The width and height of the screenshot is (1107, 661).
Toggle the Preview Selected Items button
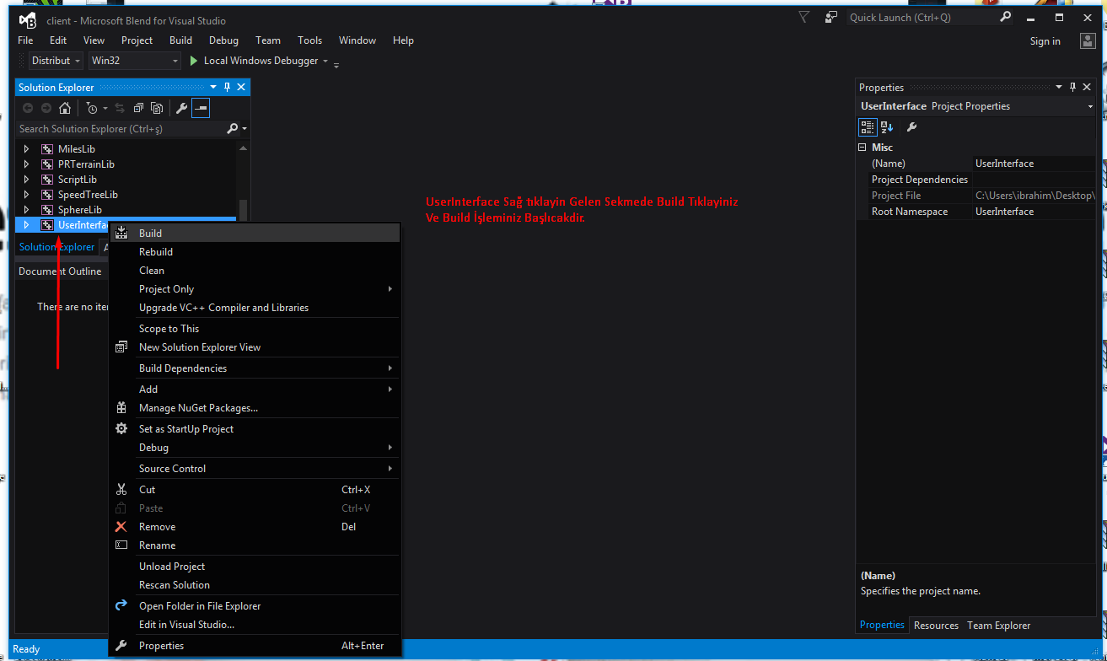pyautogui.click(x=201, y=108)
